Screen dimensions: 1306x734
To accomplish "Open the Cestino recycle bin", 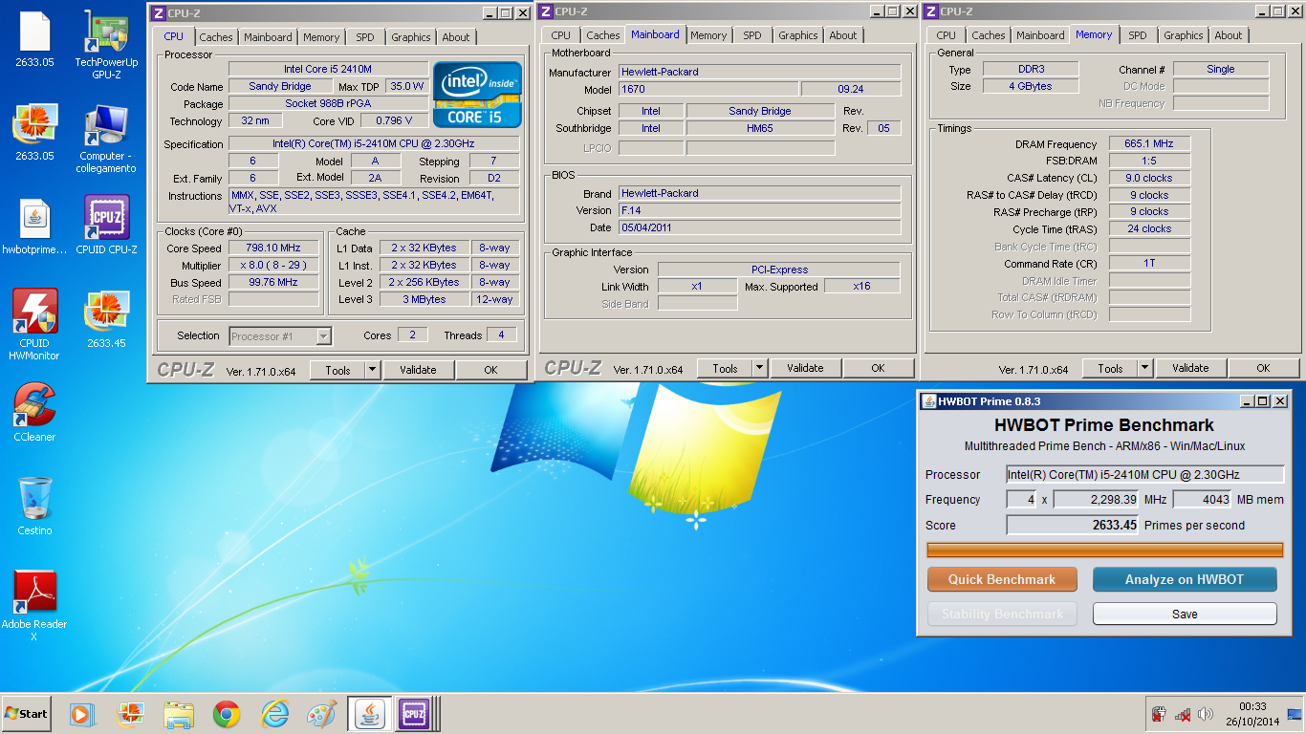I will coord(34,506).
